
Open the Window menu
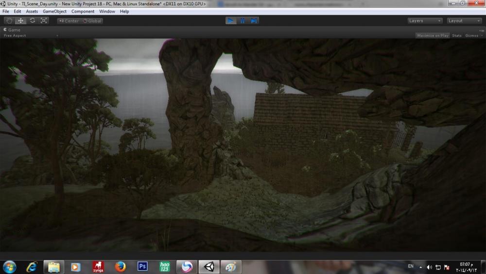point(107,12)
